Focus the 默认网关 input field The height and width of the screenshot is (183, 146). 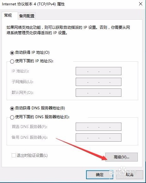click(x=98, y=93)
